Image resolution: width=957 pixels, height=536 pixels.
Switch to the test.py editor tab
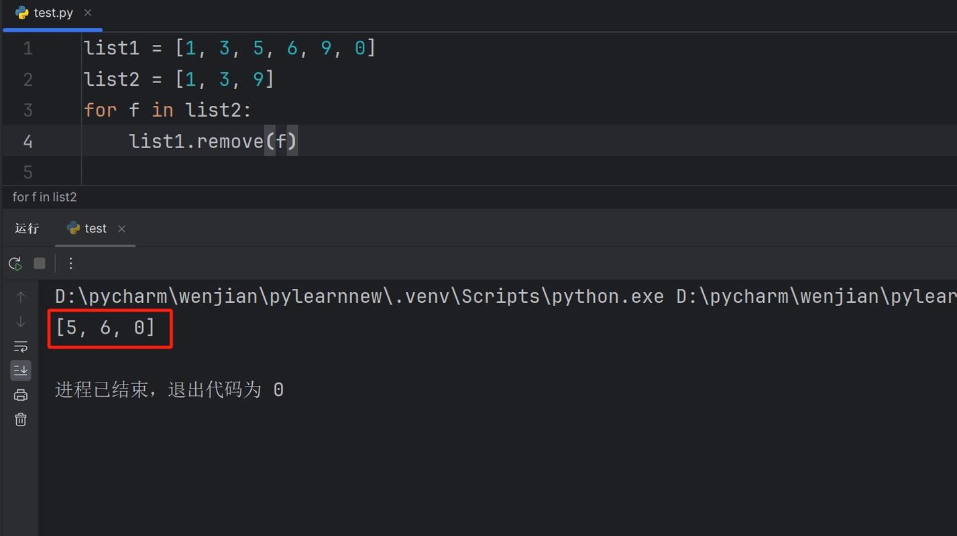52,13
